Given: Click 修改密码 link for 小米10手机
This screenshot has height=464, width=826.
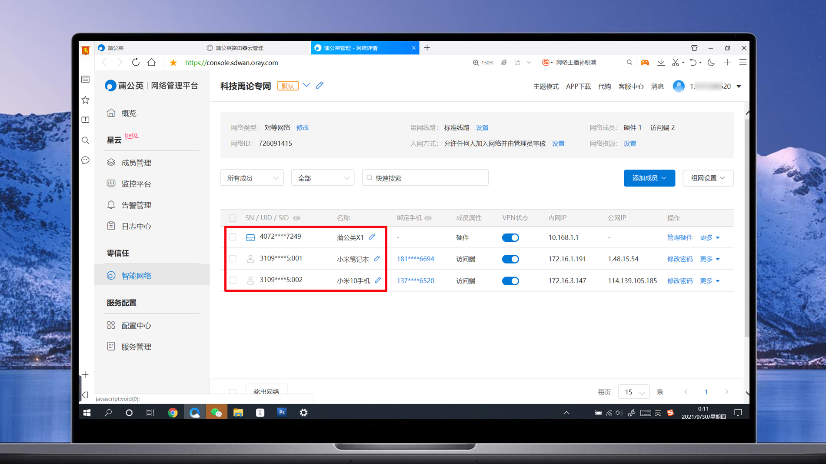Looking at the screenshot, I should click(x=680, y=280).
